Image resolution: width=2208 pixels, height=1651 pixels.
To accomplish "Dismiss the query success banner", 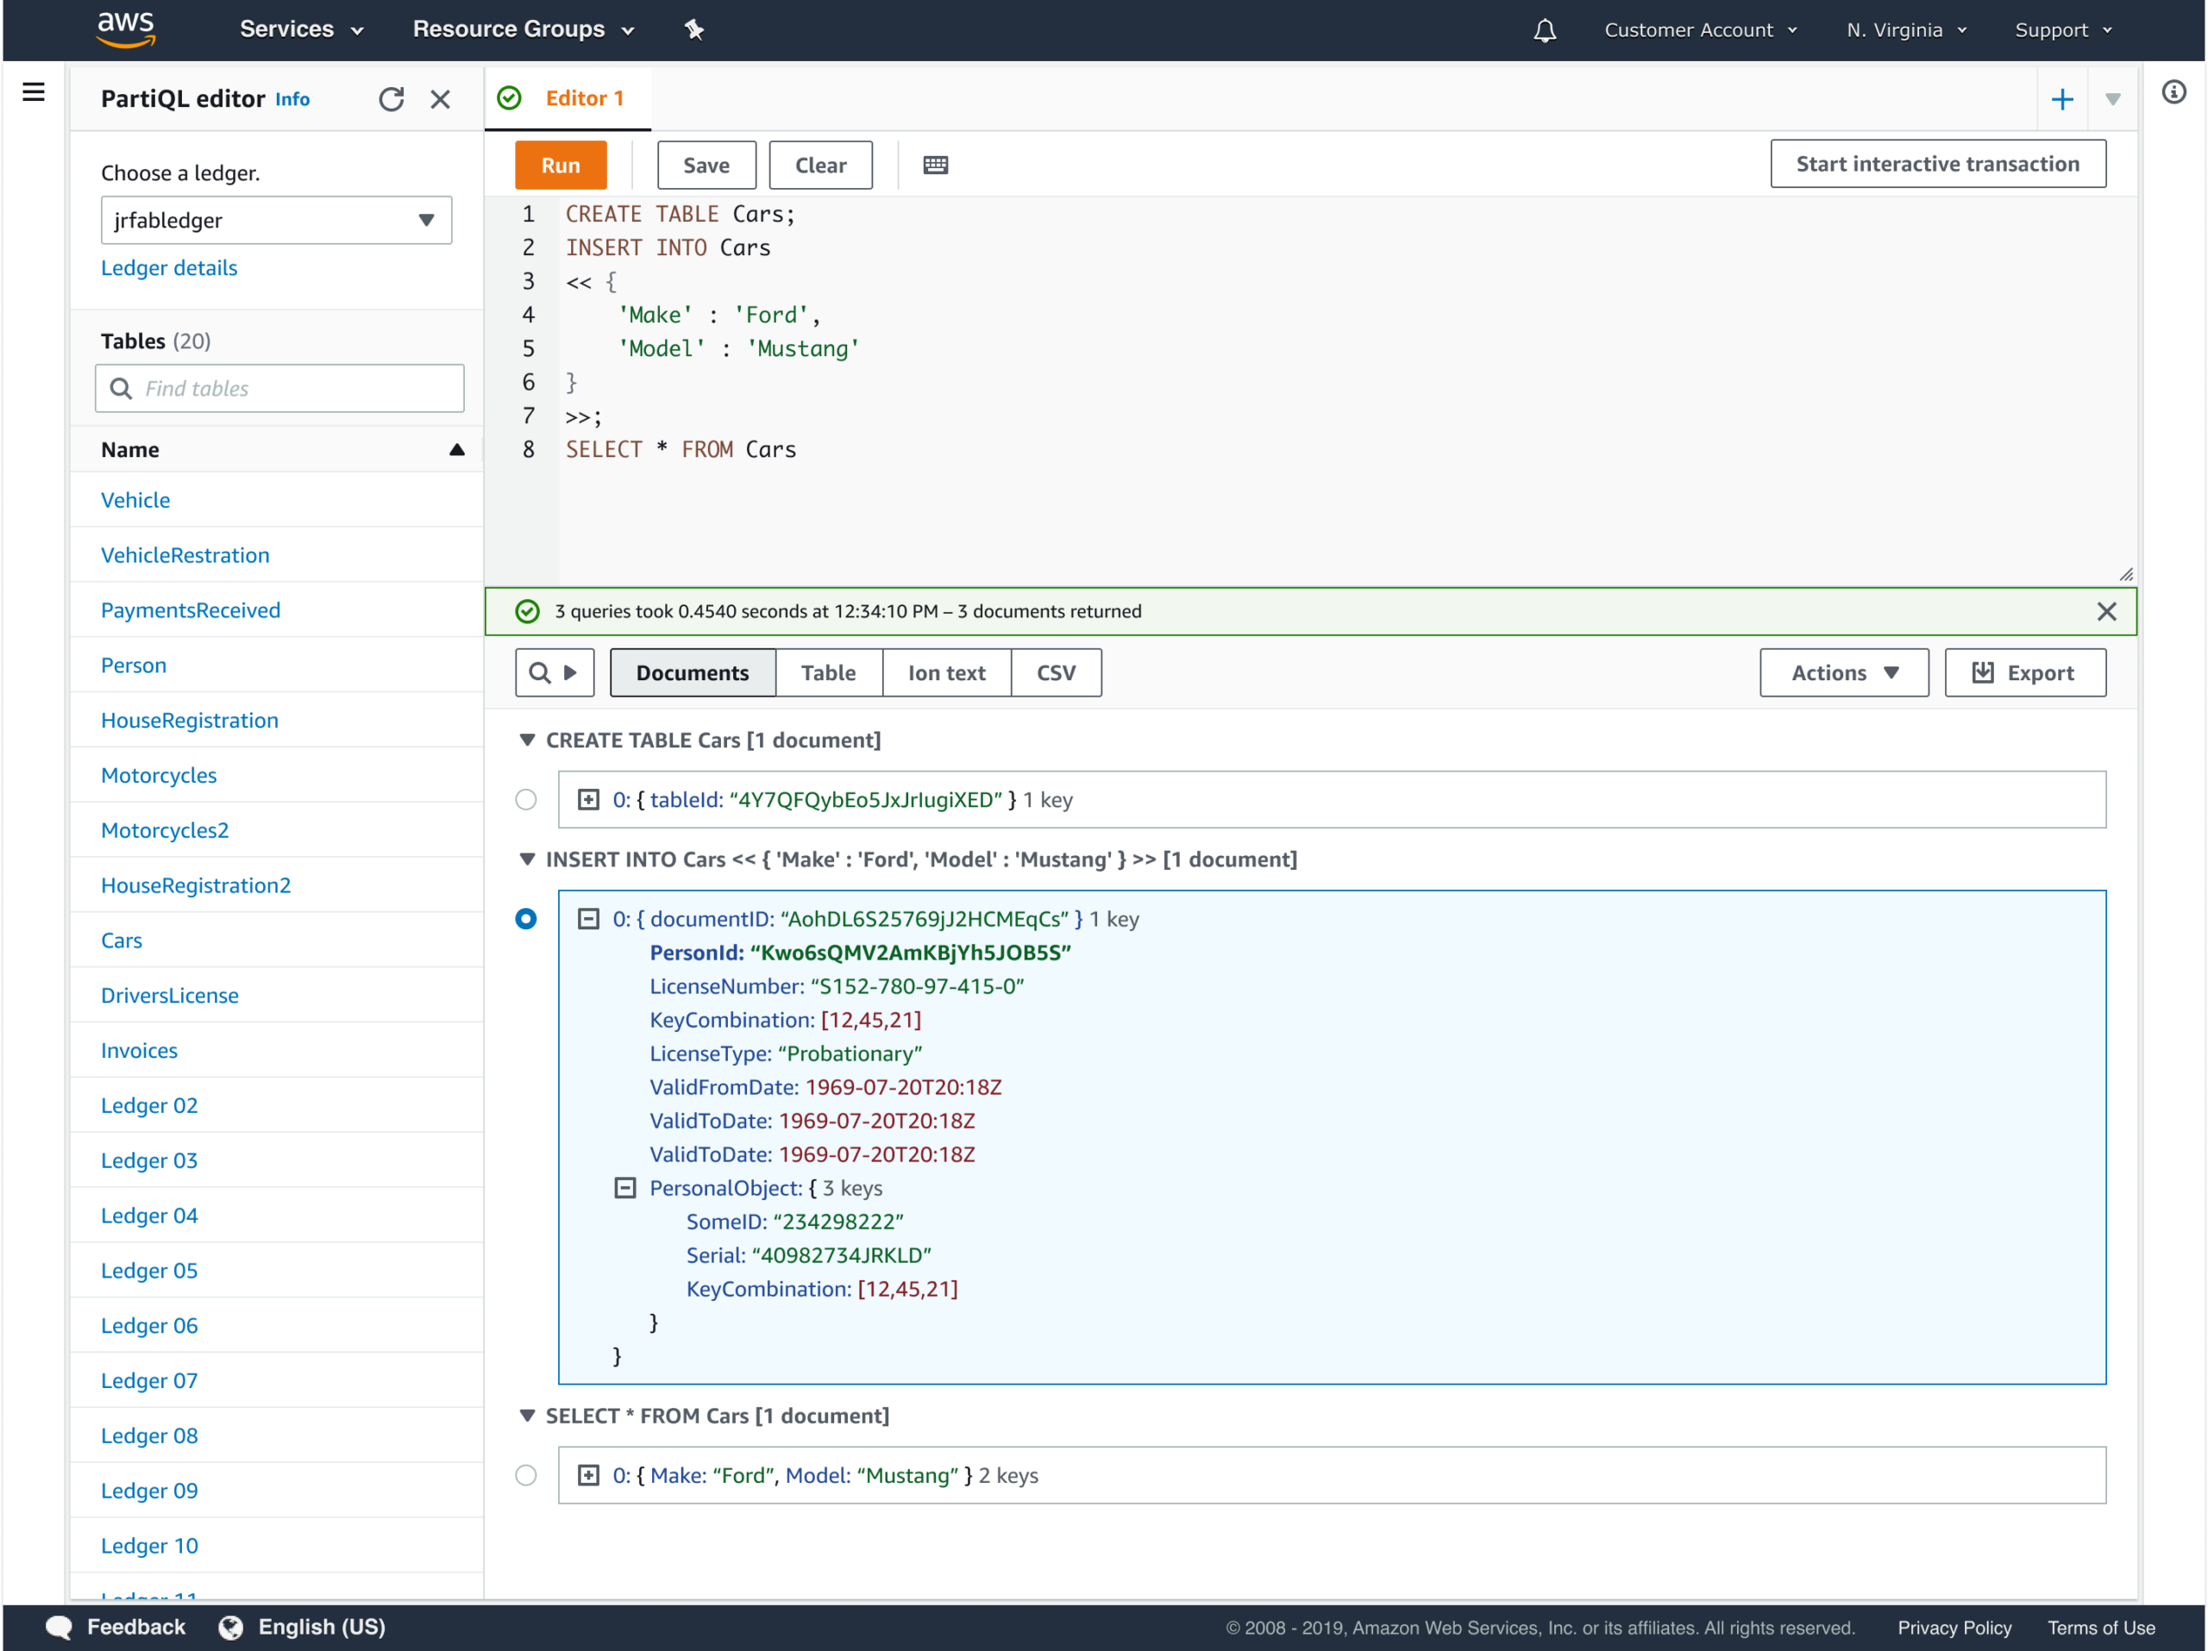I will click(2107, 610).
